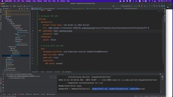Click ddl-auto create value in editor
The image size is (173, 97).
[59, 64]
